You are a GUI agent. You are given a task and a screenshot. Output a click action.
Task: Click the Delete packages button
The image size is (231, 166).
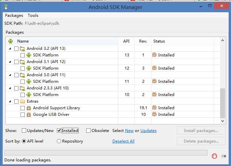click(x=201, y=141)
